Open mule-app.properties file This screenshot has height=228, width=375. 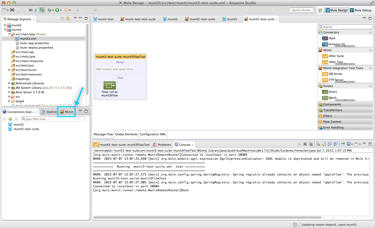pos(34,43)
